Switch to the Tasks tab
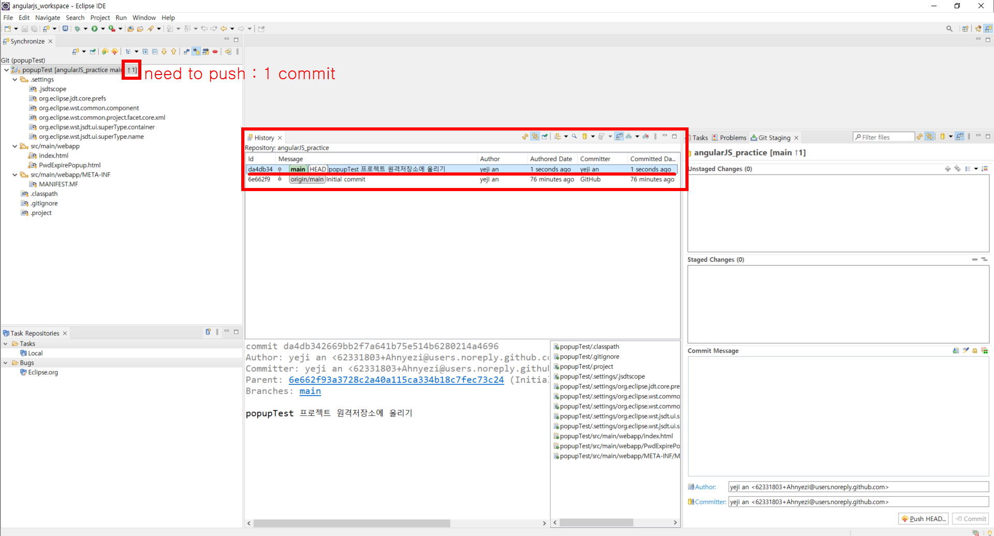The width and height of the screenshot is (994, 536). [697, 138]
